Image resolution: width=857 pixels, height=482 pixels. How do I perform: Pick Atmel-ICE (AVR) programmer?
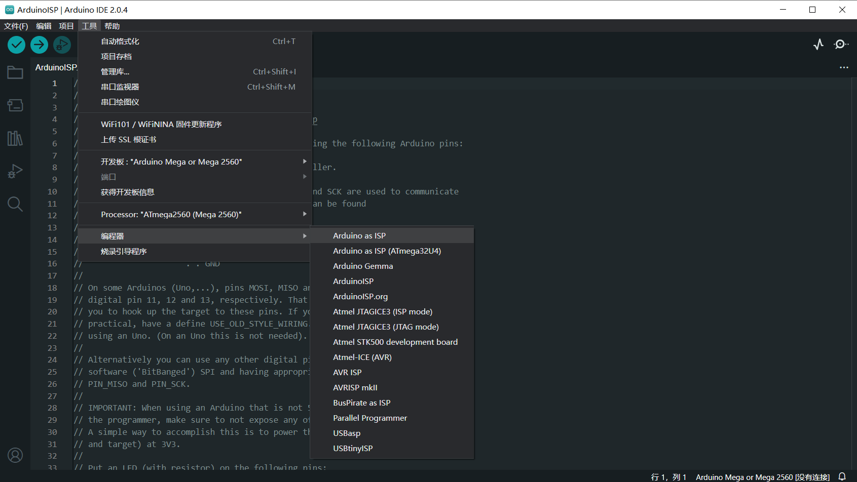point(392,357)
